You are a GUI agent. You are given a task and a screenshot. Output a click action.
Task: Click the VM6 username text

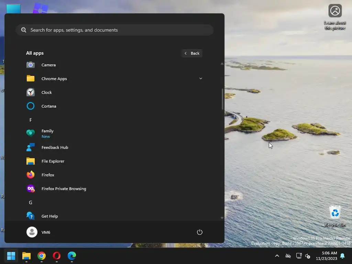click(46, 232)
